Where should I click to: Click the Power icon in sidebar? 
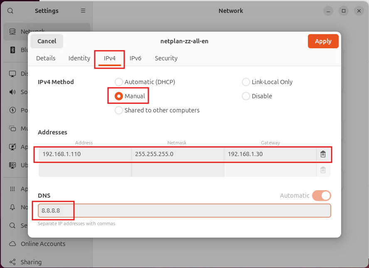pyautogui.click(x=12, y=110)
